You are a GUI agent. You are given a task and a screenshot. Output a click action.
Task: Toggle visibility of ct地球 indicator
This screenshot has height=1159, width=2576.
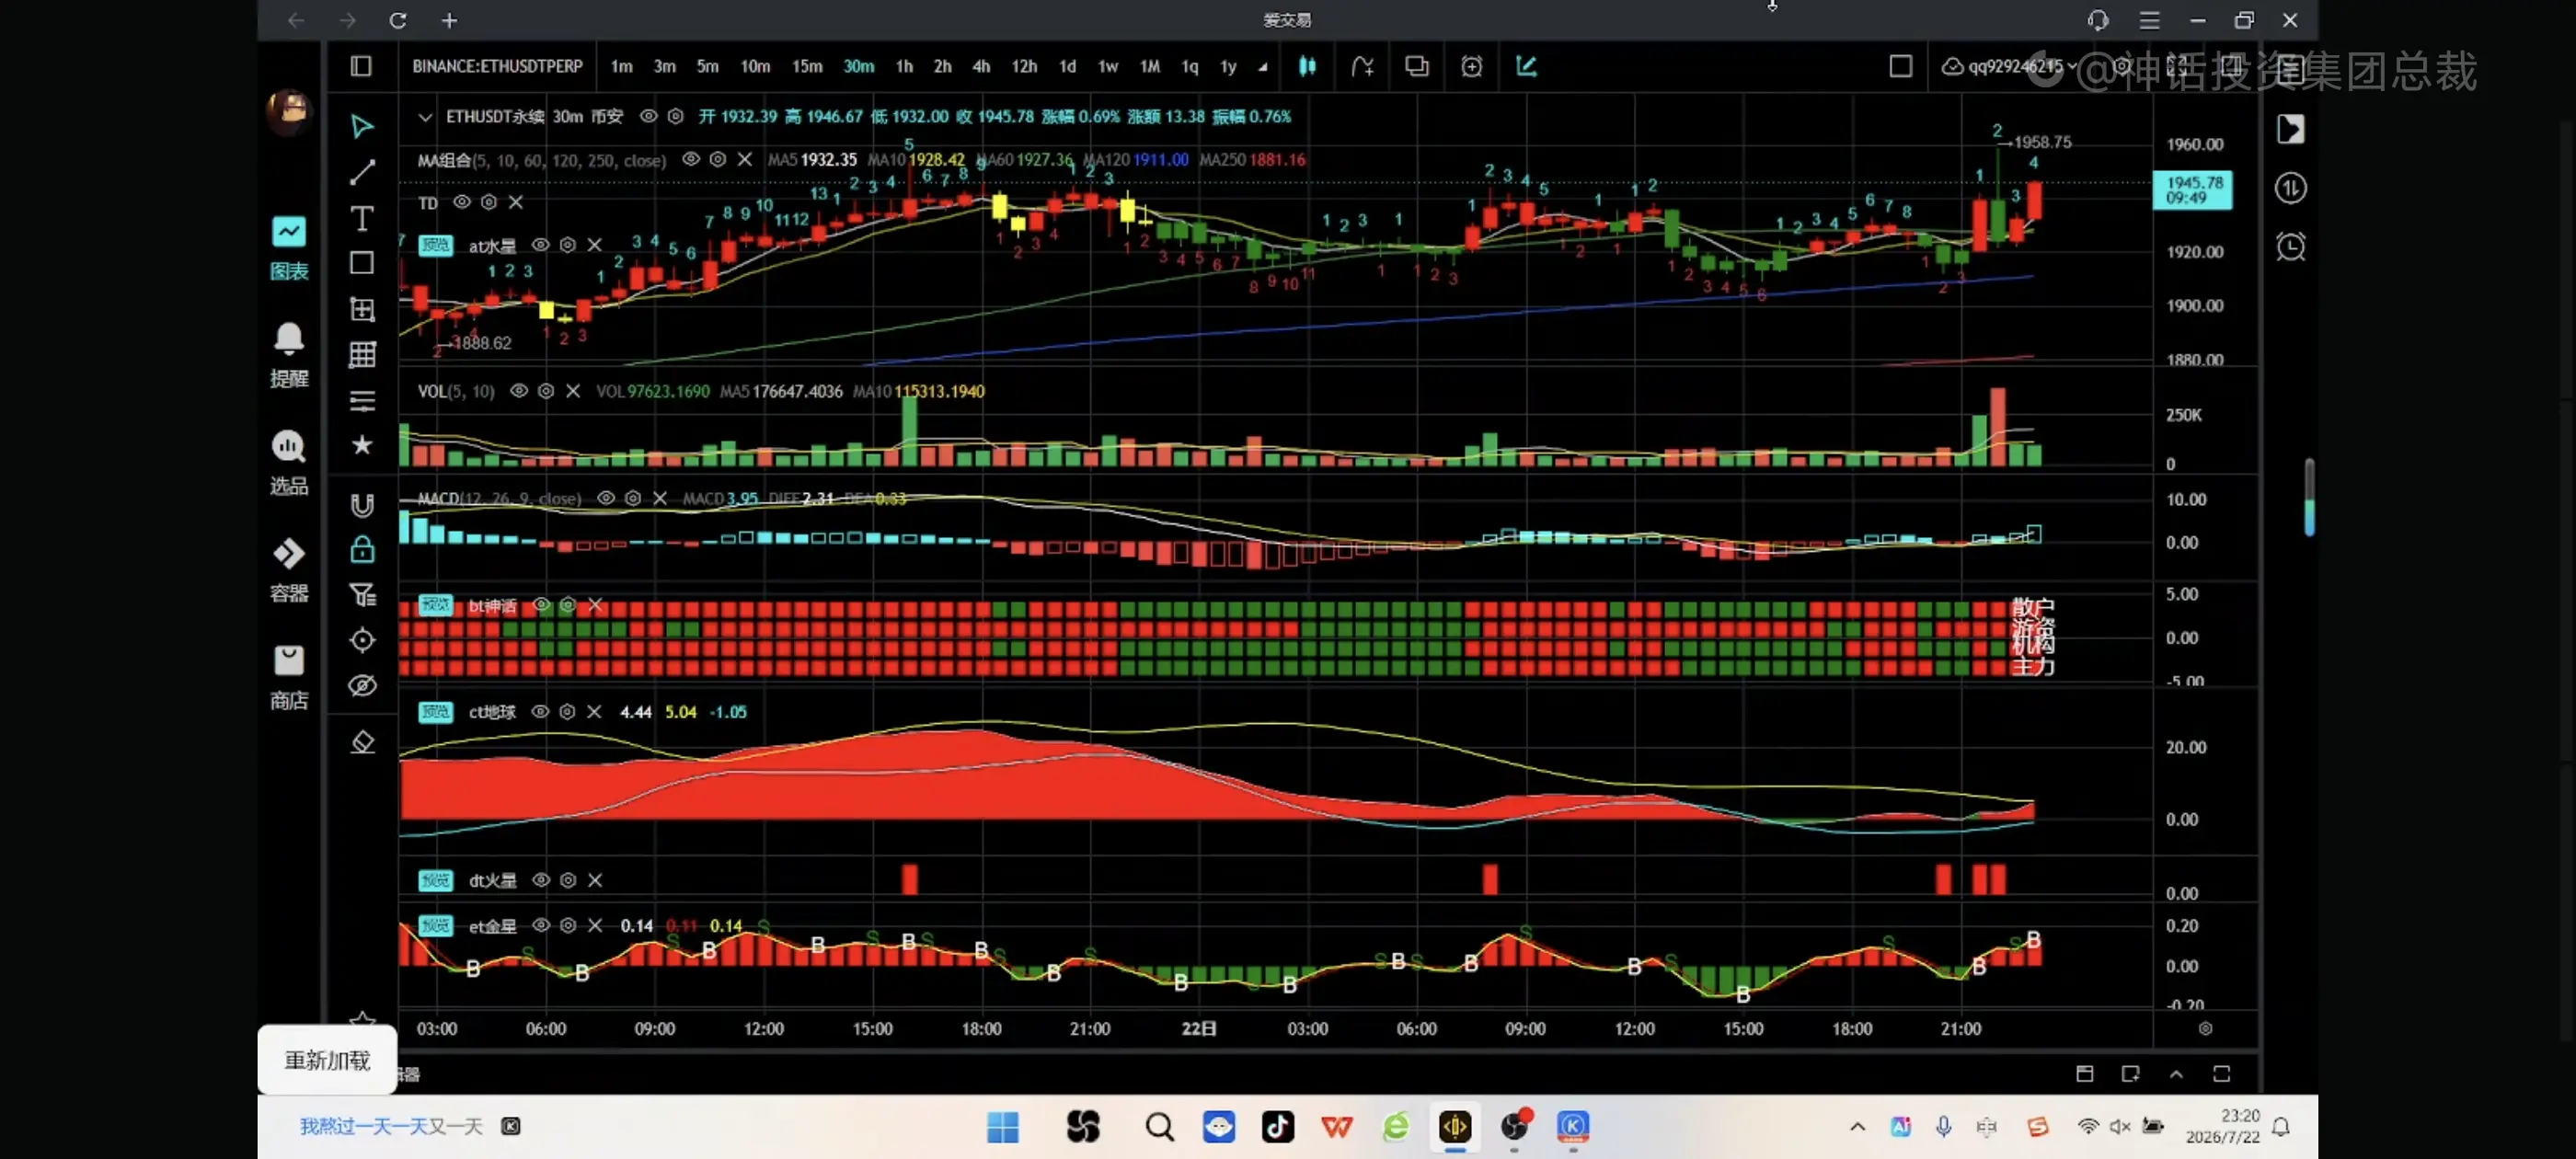click(540, 712)
